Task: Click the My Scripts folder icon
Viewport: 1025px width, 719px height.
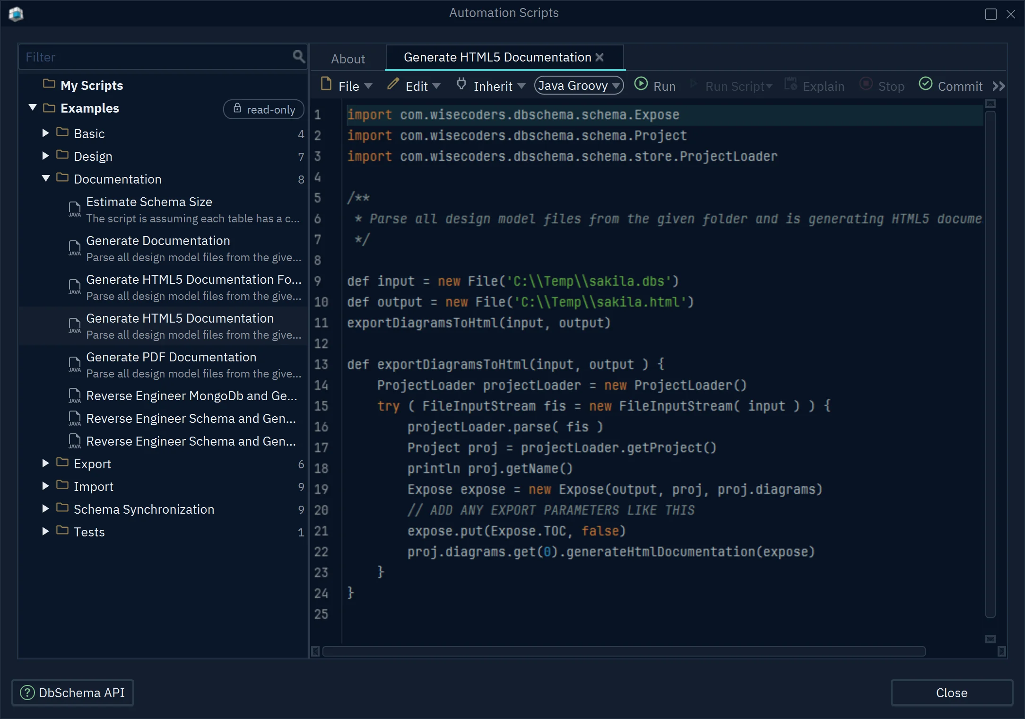Action: (x=49, y=84)
